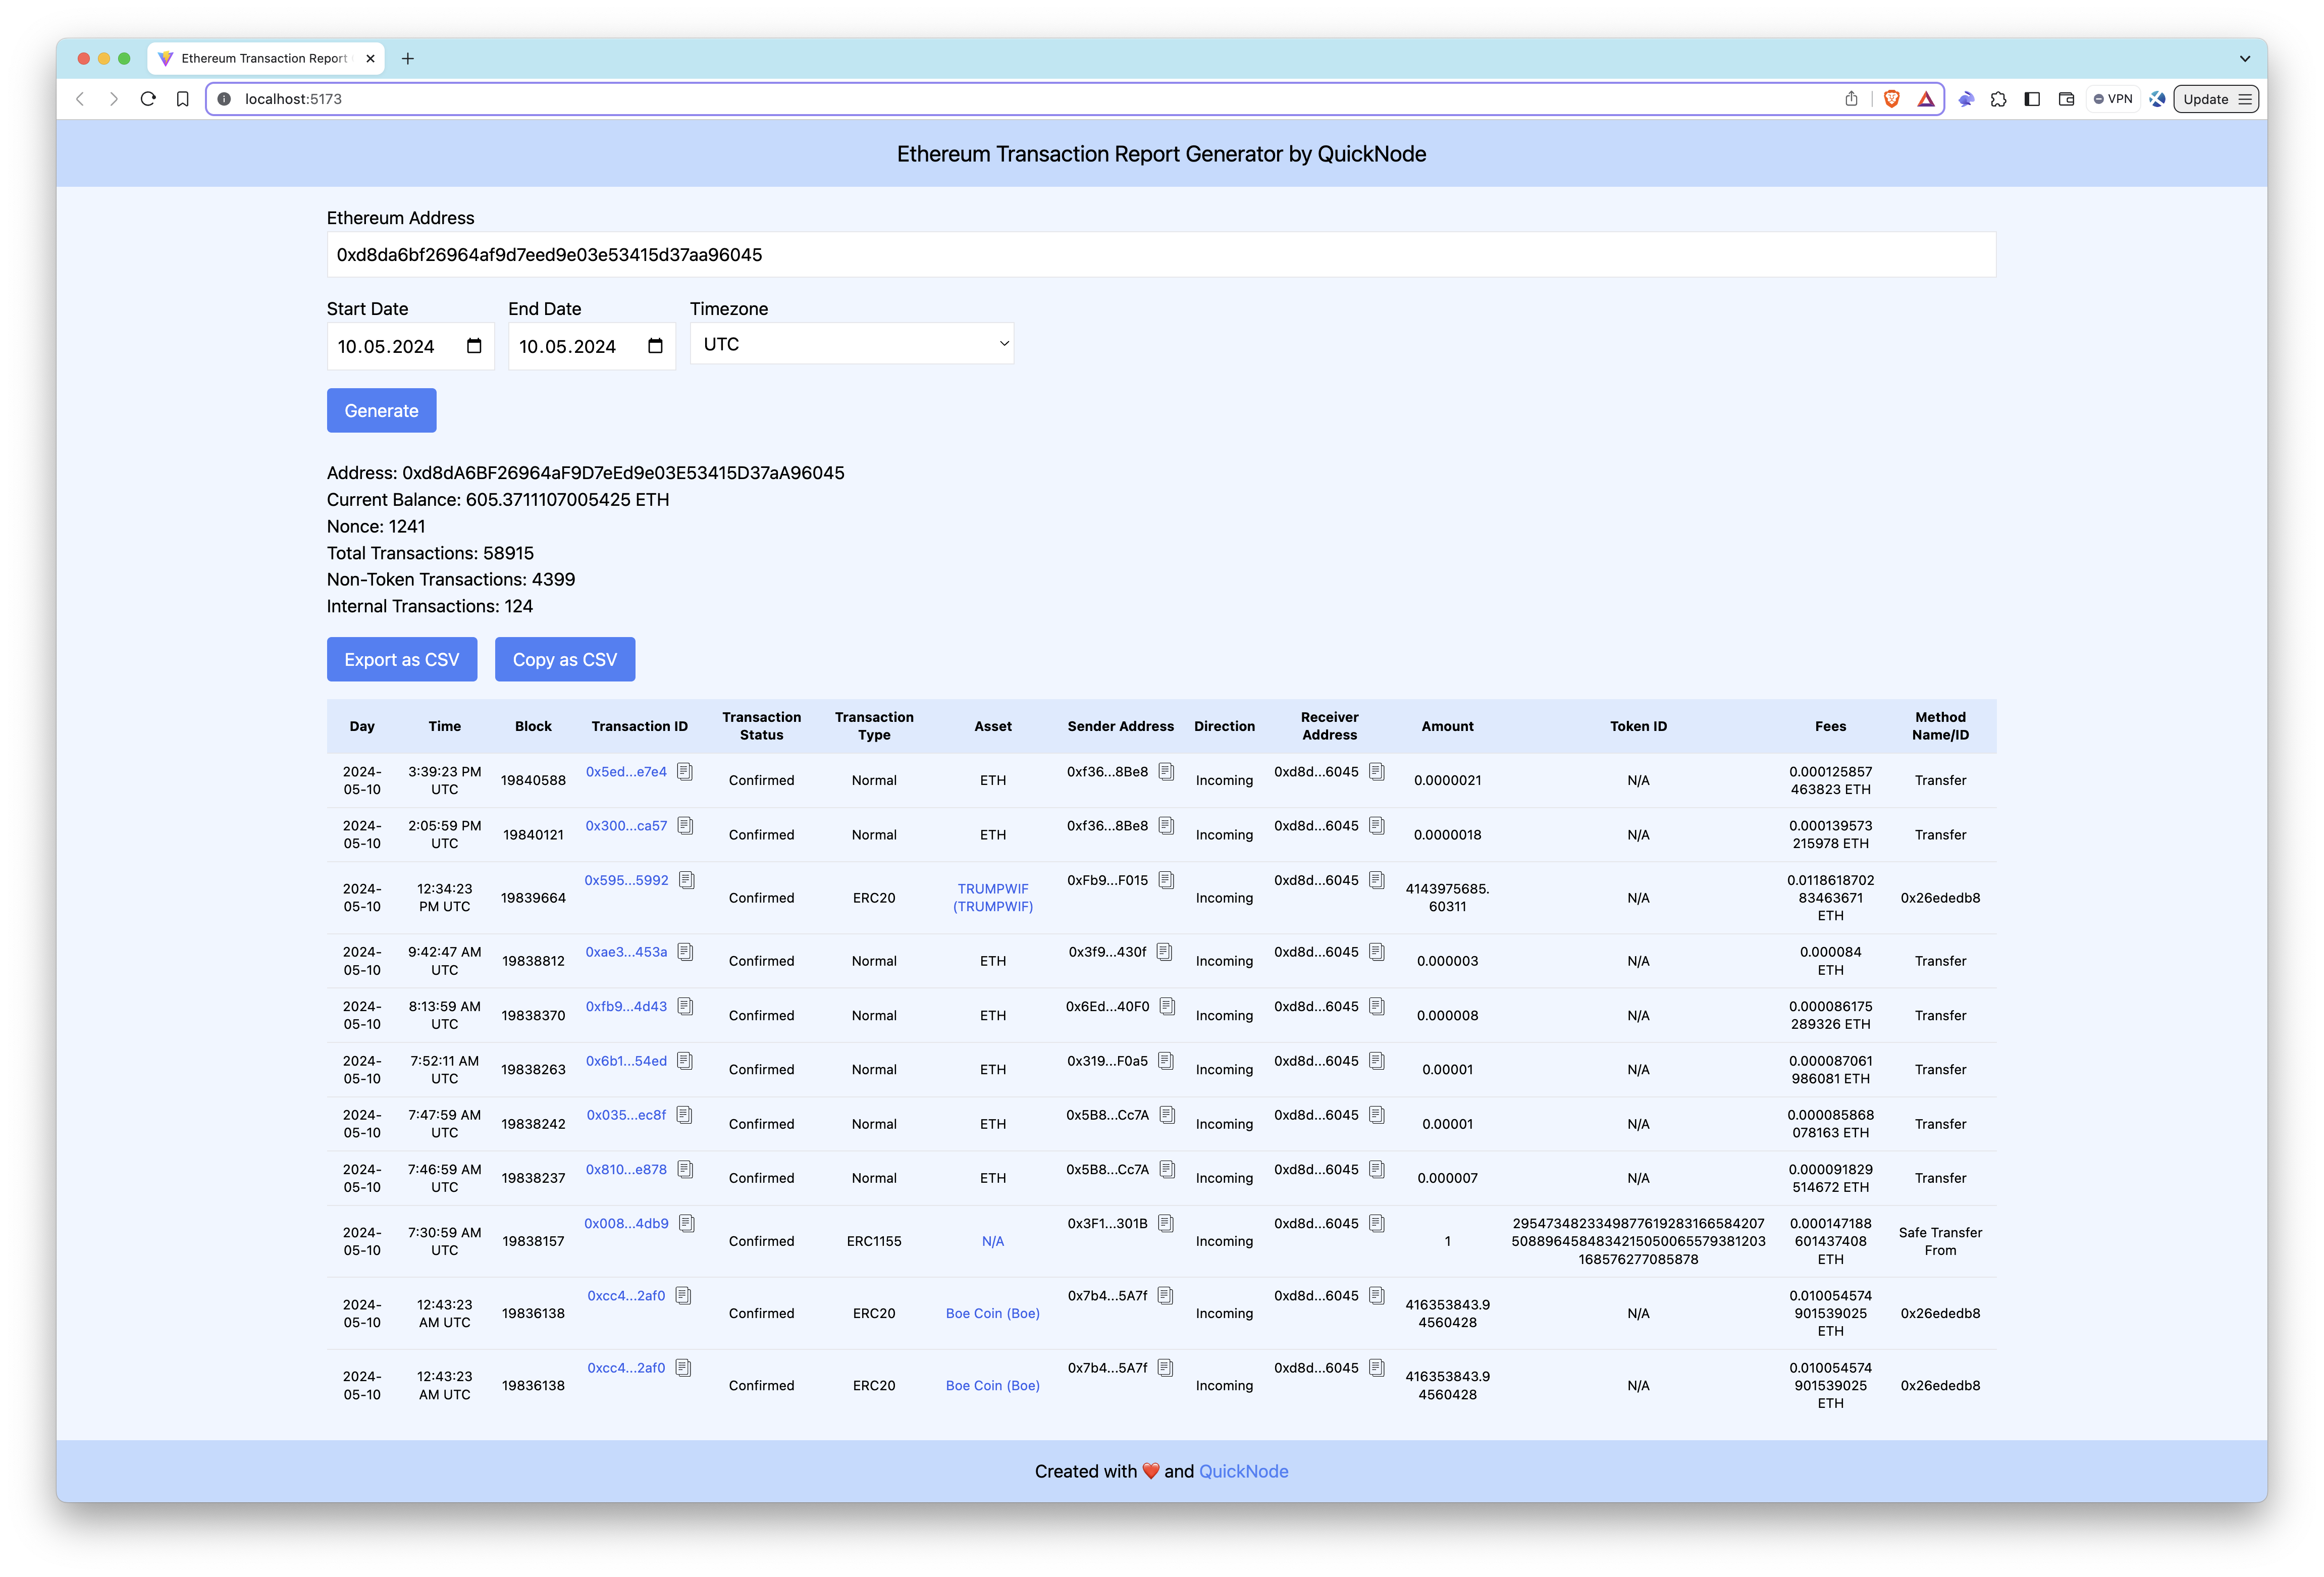Copy sender address 0x6Ed...40F0
The image size is (2324, 1577).
[x=1167, y=1006]
